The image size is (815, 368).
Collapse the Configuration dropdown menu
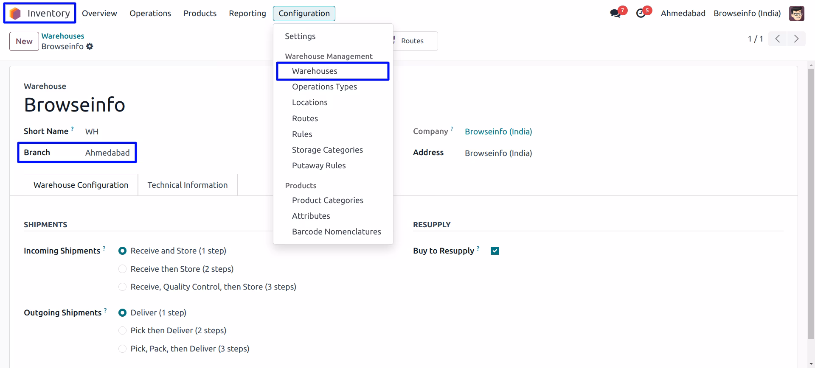(x=304, y=14)
